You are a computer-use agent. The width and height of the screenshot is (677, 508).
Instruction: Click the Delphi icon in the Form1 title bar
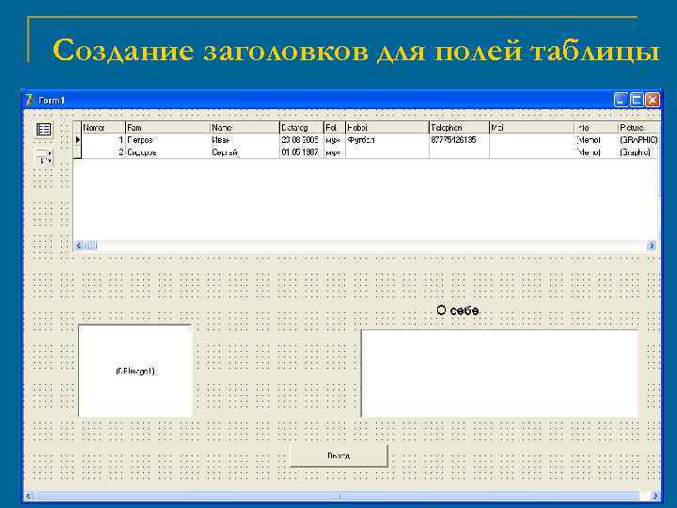(29, 100)
